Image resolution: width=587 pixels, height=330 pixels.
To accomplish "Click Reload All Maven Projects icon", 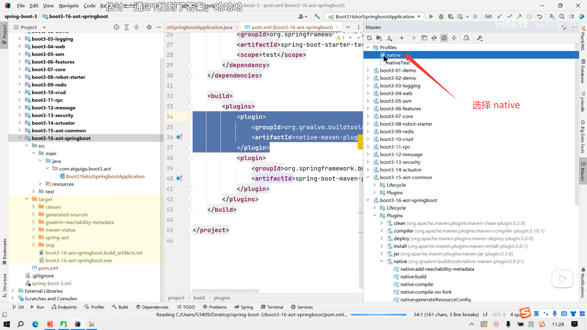I will coord(369,38).
